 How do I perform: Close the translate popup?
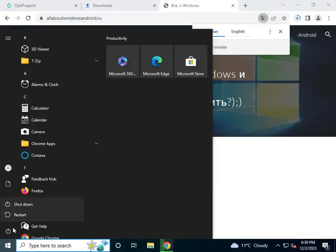tap(281, 31)
